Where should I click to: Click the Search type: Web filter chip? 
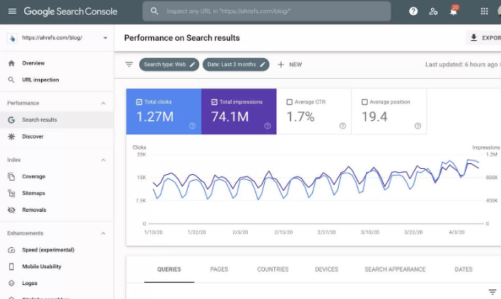[x=169, y=64]
